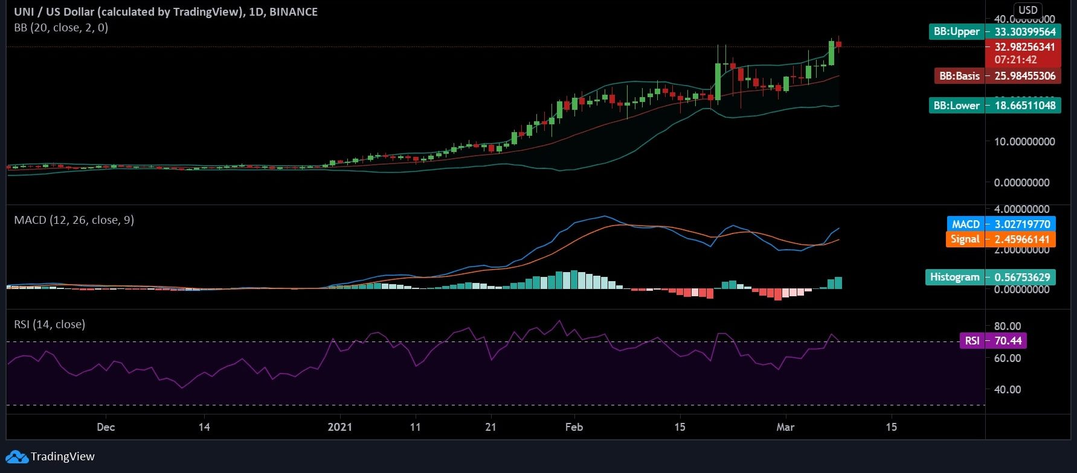The height and width of the screenshot is (473, 1077).
Task: Click the TradingView cloud logo icon
Action: 16,457
